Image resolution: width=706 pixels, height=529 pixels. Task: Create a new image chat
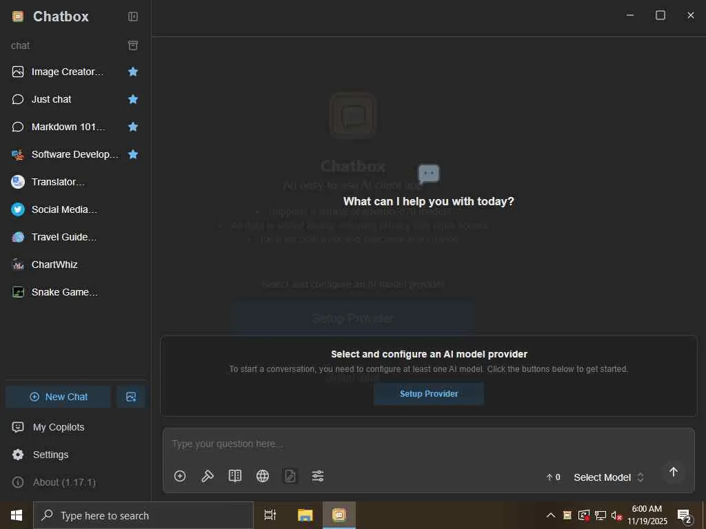click(x=131, y=397)
